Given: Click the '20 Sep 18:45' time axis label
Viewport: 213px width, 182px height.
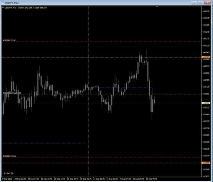Looking at the screenshot, I should coord(60,179).
